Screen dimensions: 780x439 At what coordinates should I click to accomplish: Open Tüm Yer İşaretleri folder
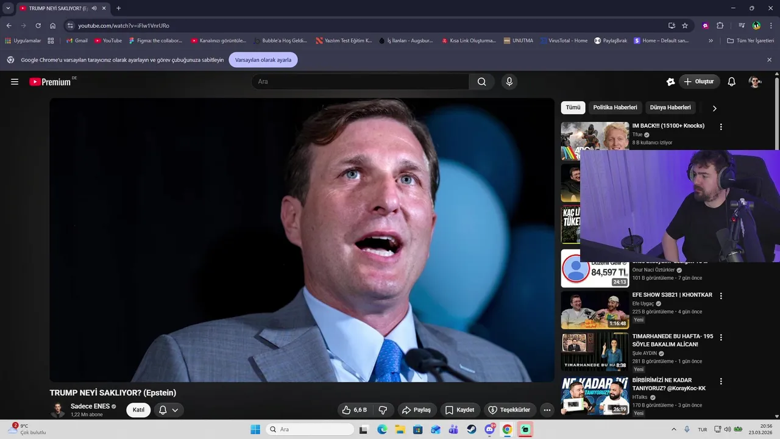tap(751, 41)
